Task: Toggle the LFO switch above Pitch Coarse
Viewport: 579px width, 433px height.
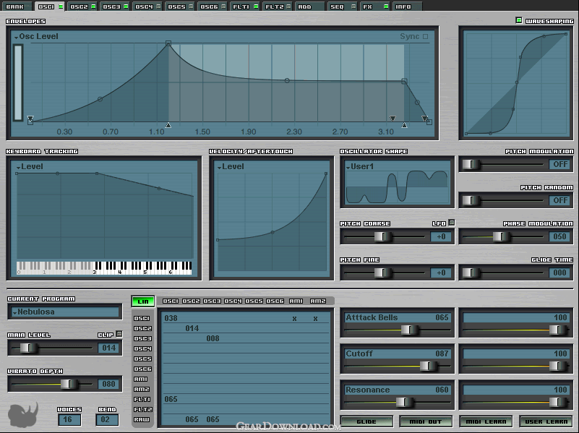Action: click(451, 223)
